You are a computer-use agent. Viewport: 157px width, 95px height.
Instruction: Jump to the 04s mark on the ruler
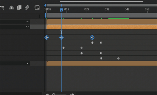[x=127, y=9]
